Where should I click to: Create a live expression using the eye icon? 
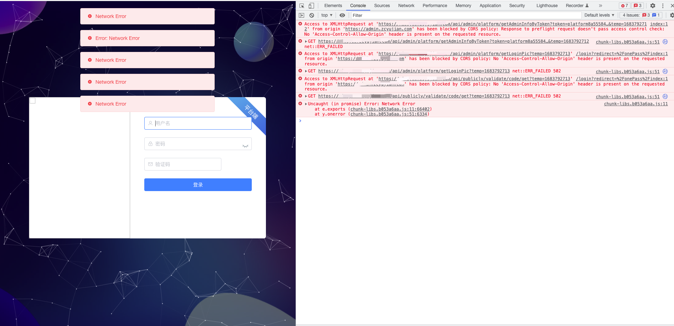tap(342, 15)
